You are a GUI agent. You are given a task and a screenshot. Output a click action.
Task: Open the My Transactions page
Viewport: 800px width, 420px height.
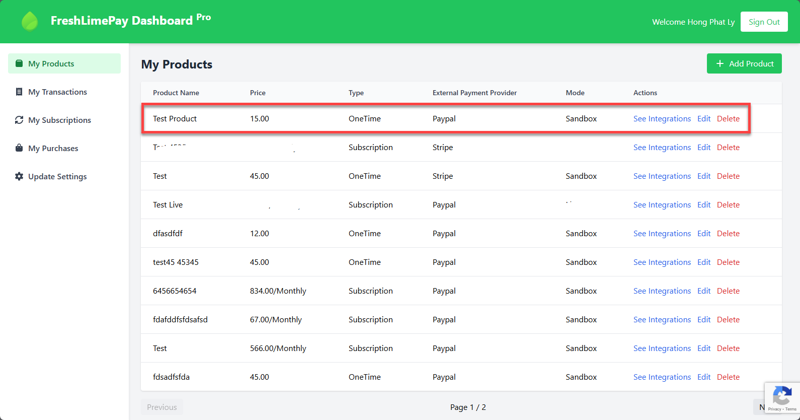(x=64, y=92)
